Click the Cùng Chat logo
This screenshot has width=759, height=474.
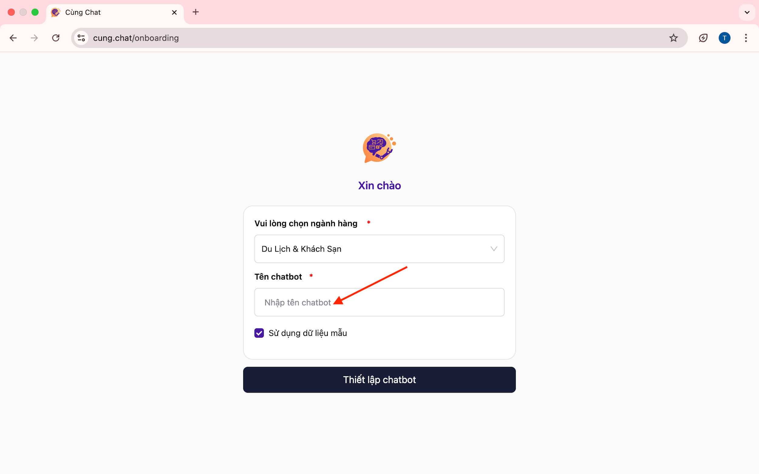pyautogui.click(x=379, y=148)
